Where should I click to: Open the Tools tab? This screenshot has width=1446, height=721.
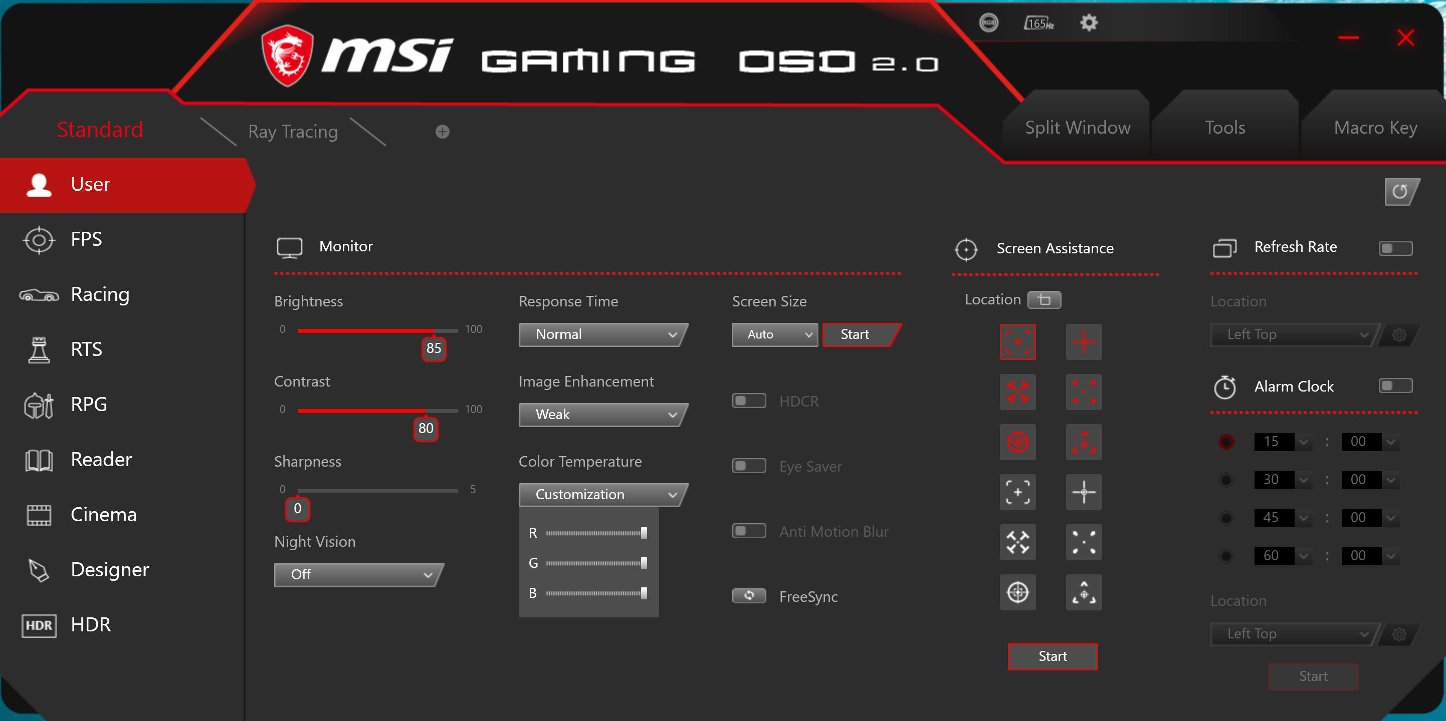(1225, 128)
